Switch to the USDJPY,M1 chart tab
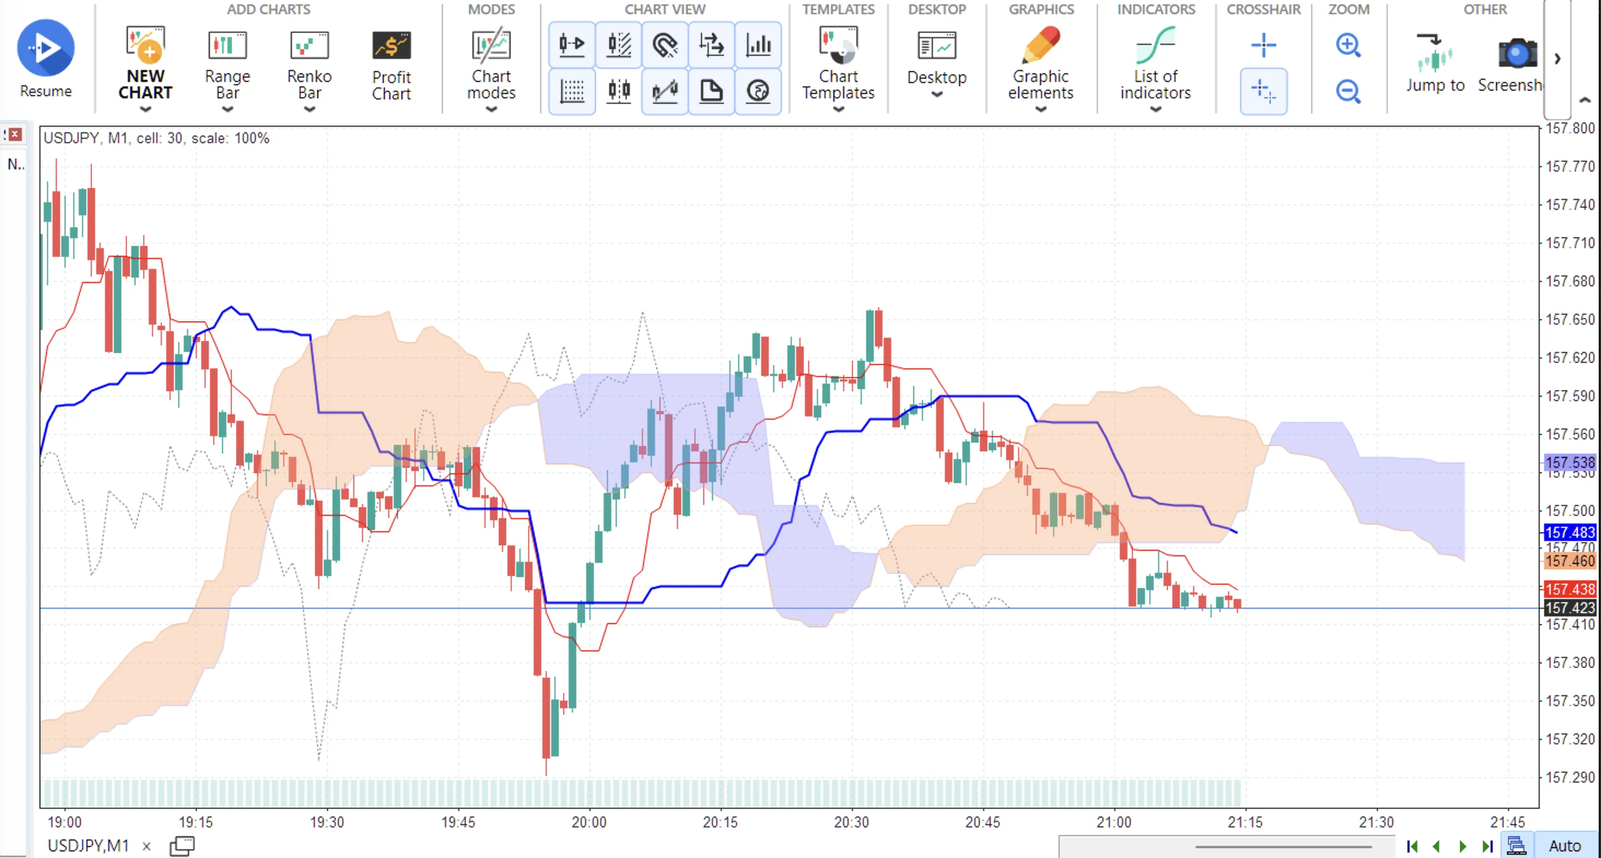The width and height of the screenshot is (1601, 858). [87, 845]
